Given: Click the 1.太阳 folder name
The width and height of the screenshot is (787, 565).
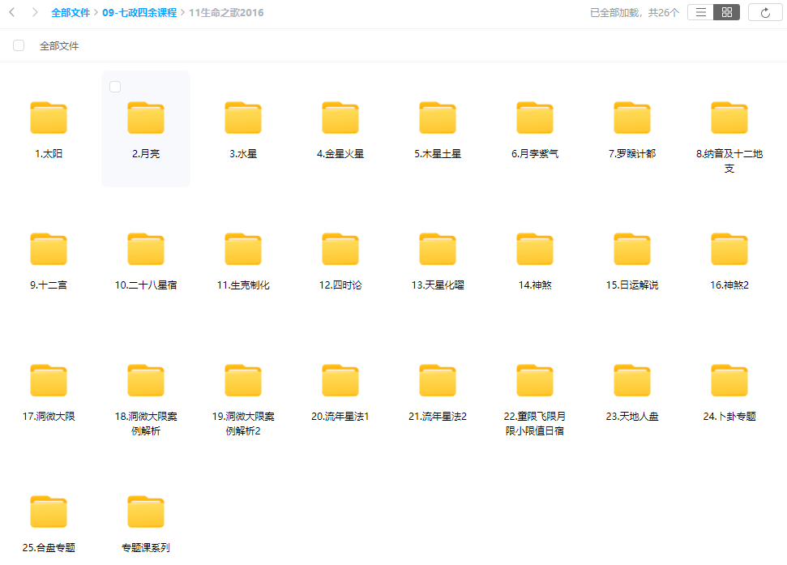Looking at the screenshot, I should [x=49, y=153].
